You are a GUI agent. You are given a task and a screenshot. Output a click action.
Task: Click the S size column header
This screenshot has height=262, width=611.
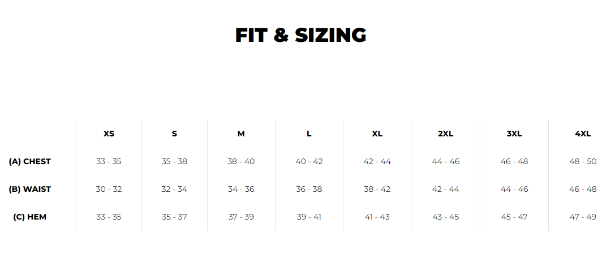tap(174, 134)
